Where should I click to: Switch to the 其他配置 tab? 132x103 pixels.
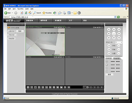point(116,58)
